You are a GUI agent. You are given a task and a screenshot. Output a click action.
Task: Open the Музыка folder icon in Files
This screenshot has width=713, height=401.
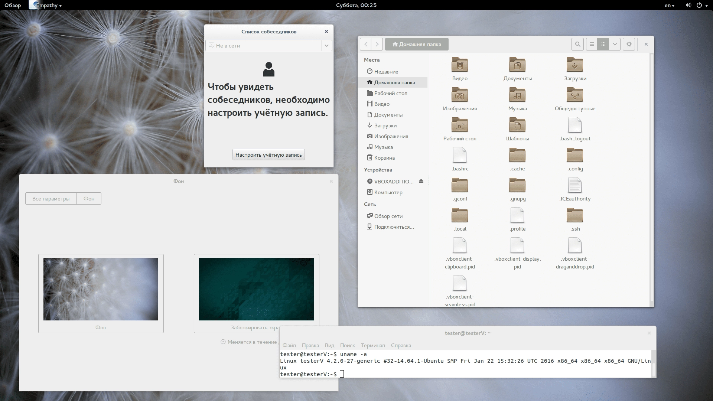[x=517, y=95]
